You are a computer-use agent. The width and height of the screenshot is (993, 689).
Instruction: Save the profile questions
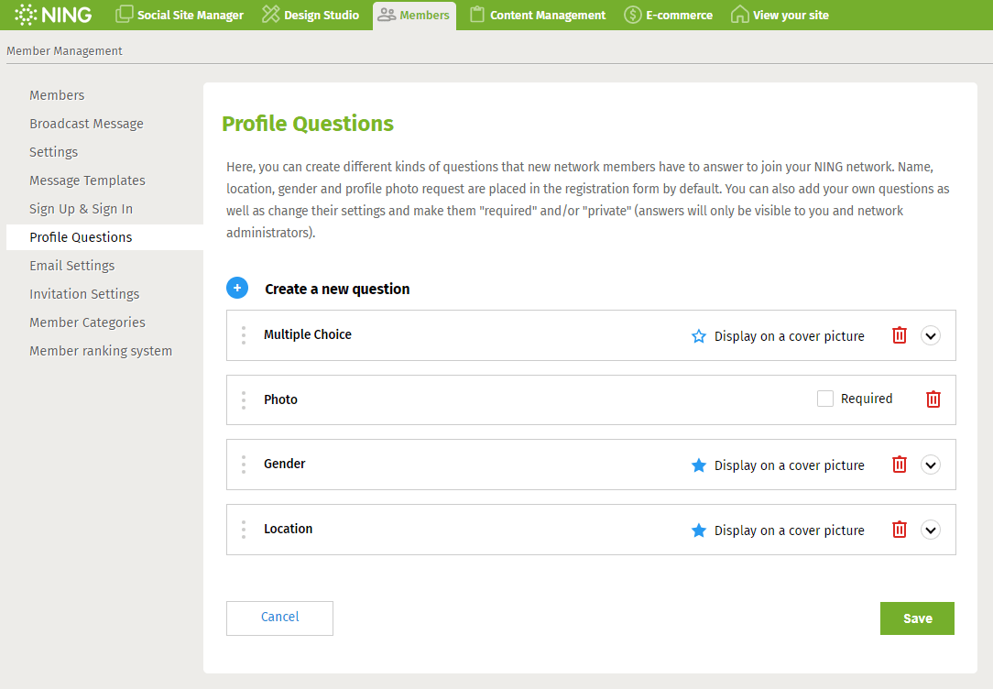point(917,618)
